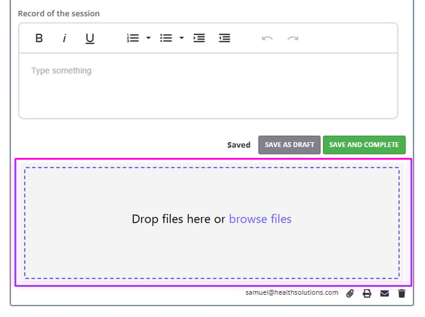Open bullet list style dropdown arrow

(x=182, y=38)
